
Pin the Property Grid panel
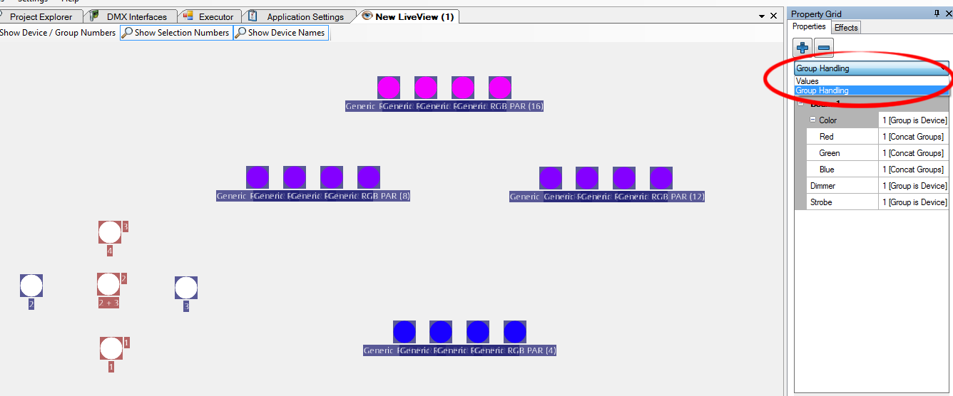click(937, 14)
